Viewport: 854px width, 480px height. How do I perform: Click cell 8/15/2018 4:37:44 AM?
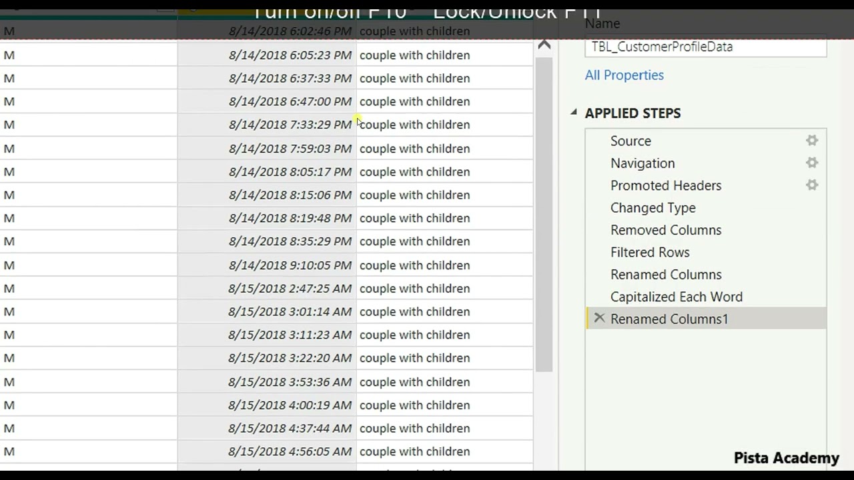(267, 428)
